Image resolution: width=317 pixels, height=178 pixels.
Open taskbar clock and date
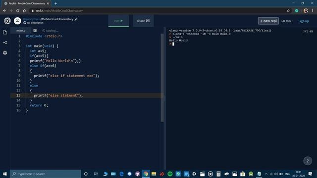coord(298,174)
